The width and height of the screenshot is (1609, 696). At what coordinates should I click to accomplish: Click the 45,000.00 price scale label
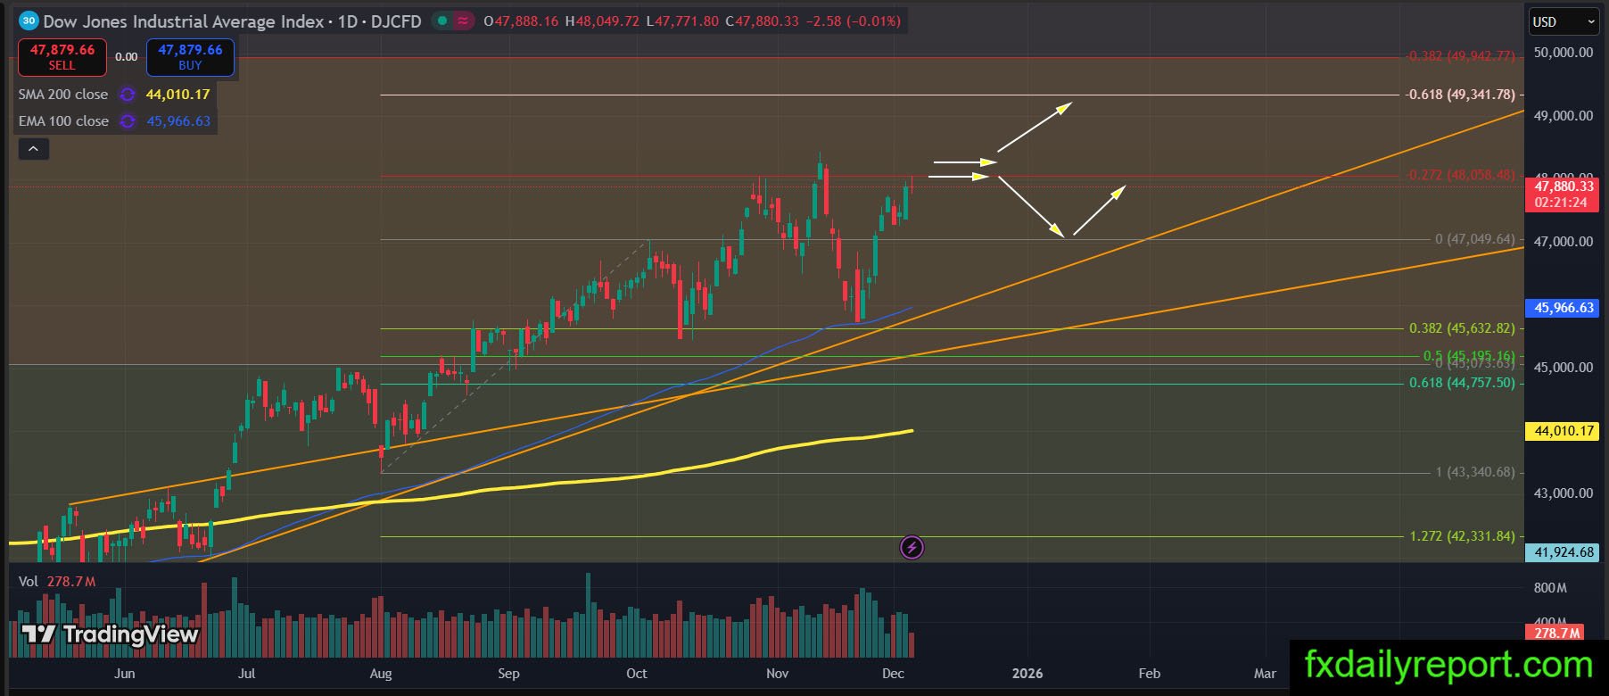[1563, 368]
